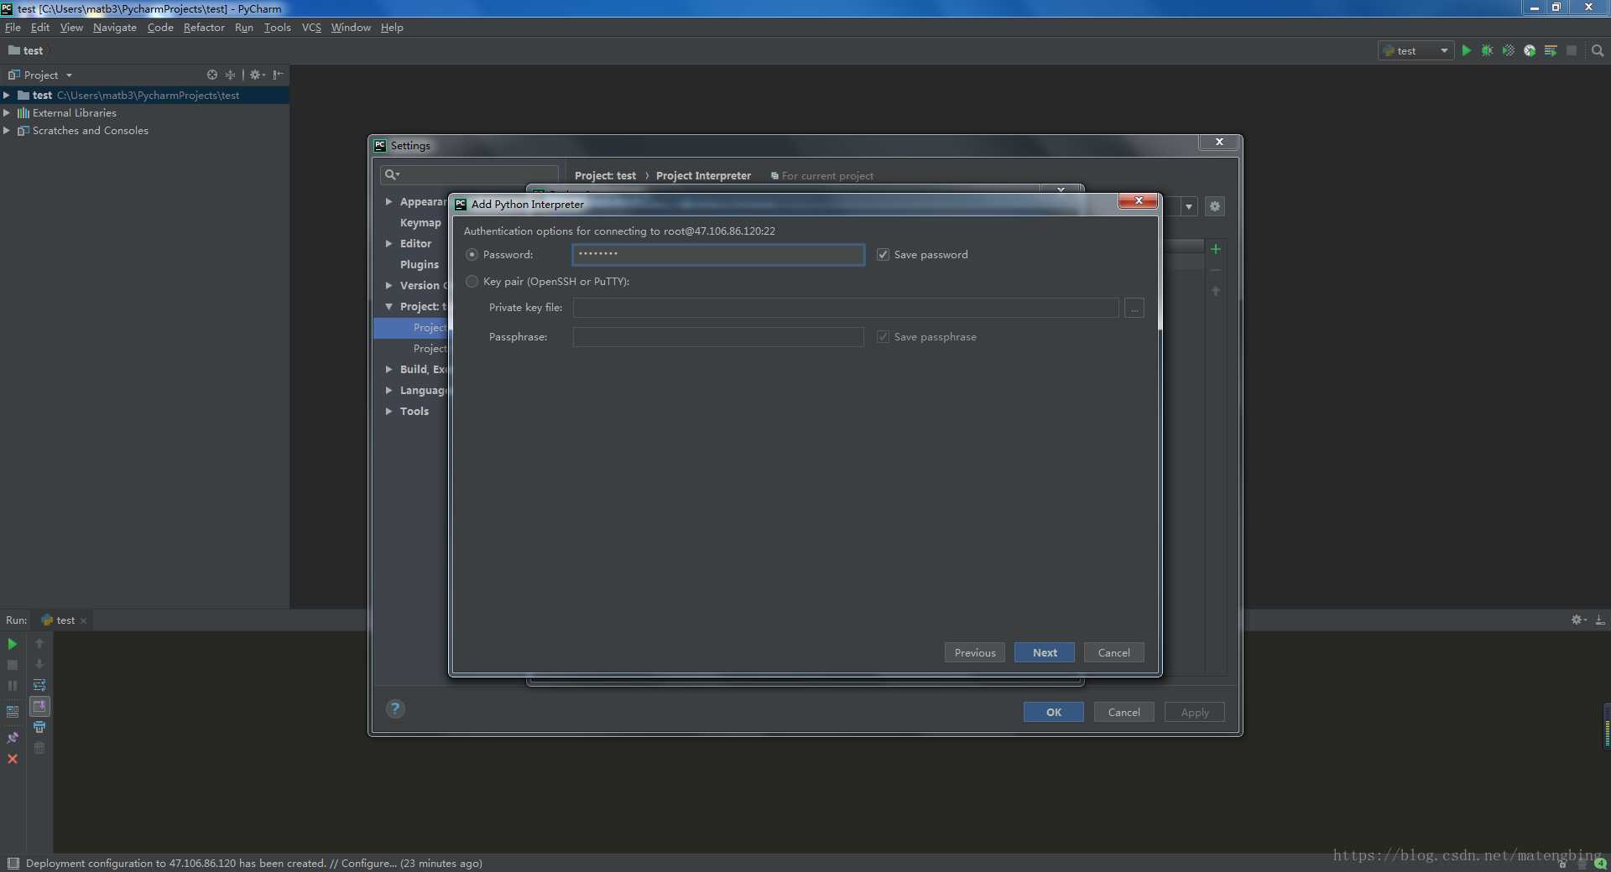The image size is (1611, 872).
Task: Open the VCS menu
Action: click(x=311, y=28)
